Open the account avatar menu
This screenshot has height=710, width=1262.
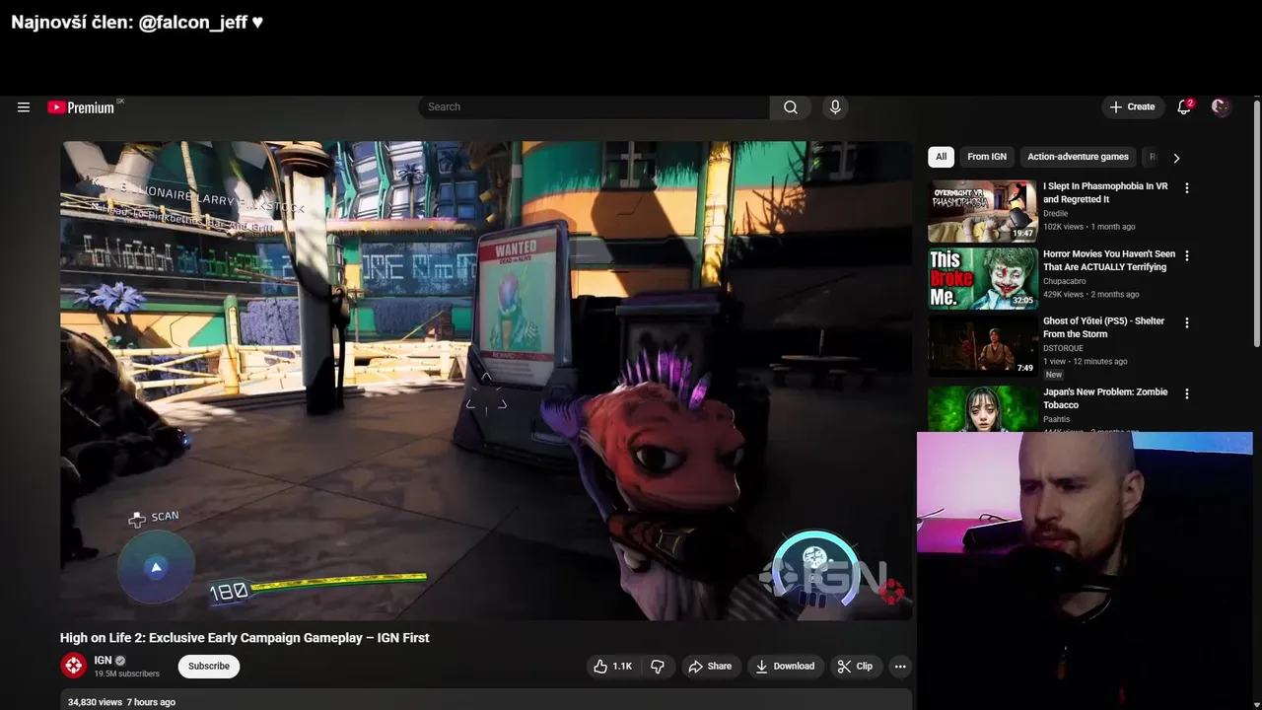(x=1221, y=107)
